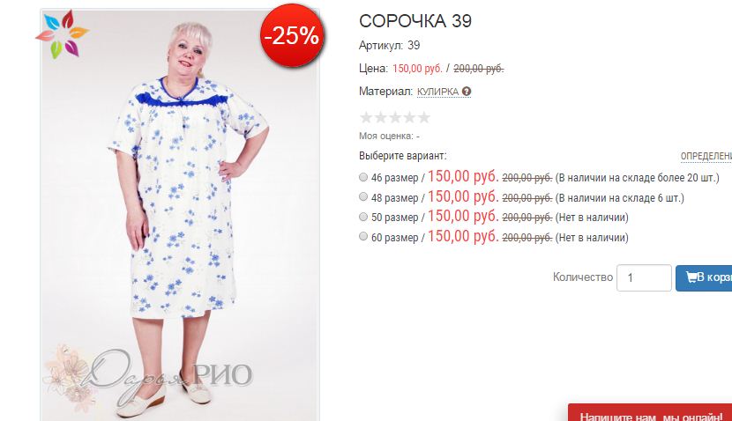Open the Напишите нам, мы онлайн chat

(650, 412)
